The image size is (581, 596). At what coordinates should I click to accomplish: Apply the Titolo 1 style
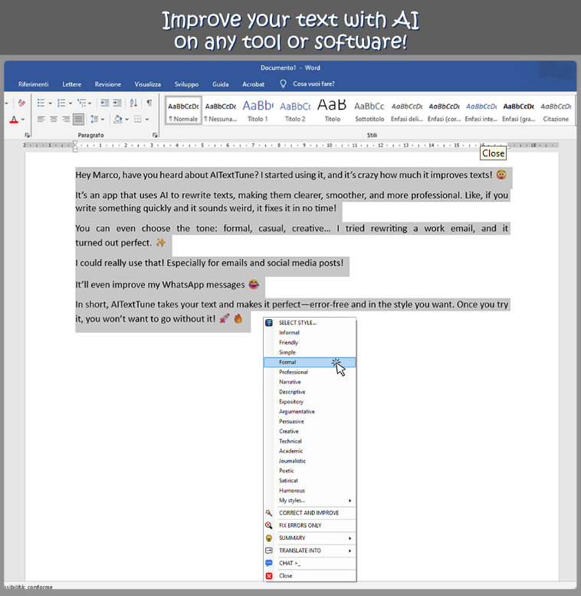click(x=258, y=110)
